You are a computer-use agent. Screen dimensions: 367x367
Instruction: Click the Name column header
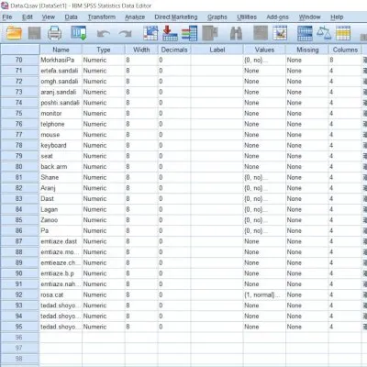click(61, 50)
